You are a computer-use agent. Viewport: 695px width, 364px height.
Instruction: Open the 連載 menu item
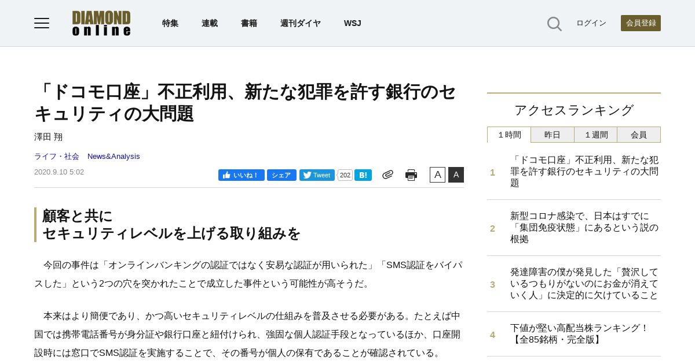click(210, 23)
